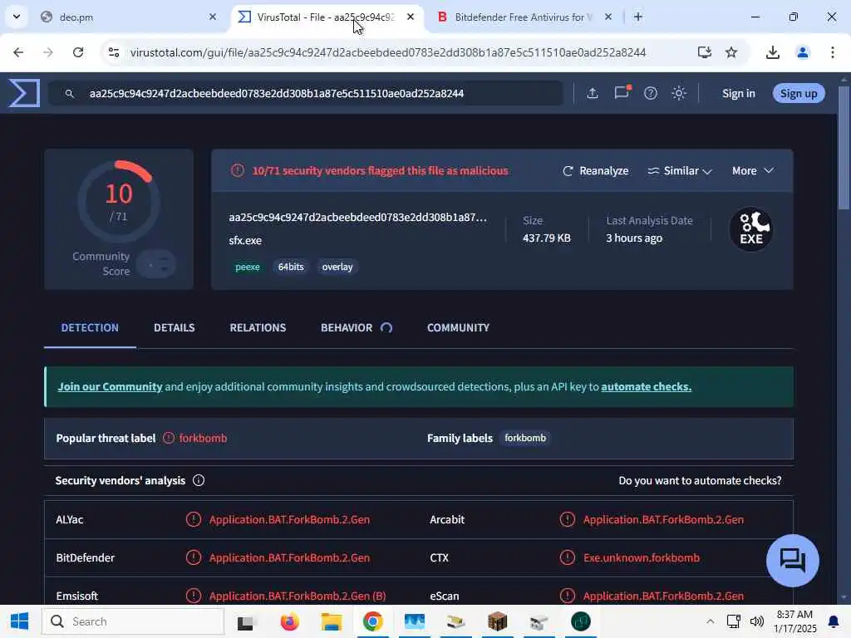This screenshot has width=851, height=638.
Task: Click the browser back arrow
Action: point(18,52)
